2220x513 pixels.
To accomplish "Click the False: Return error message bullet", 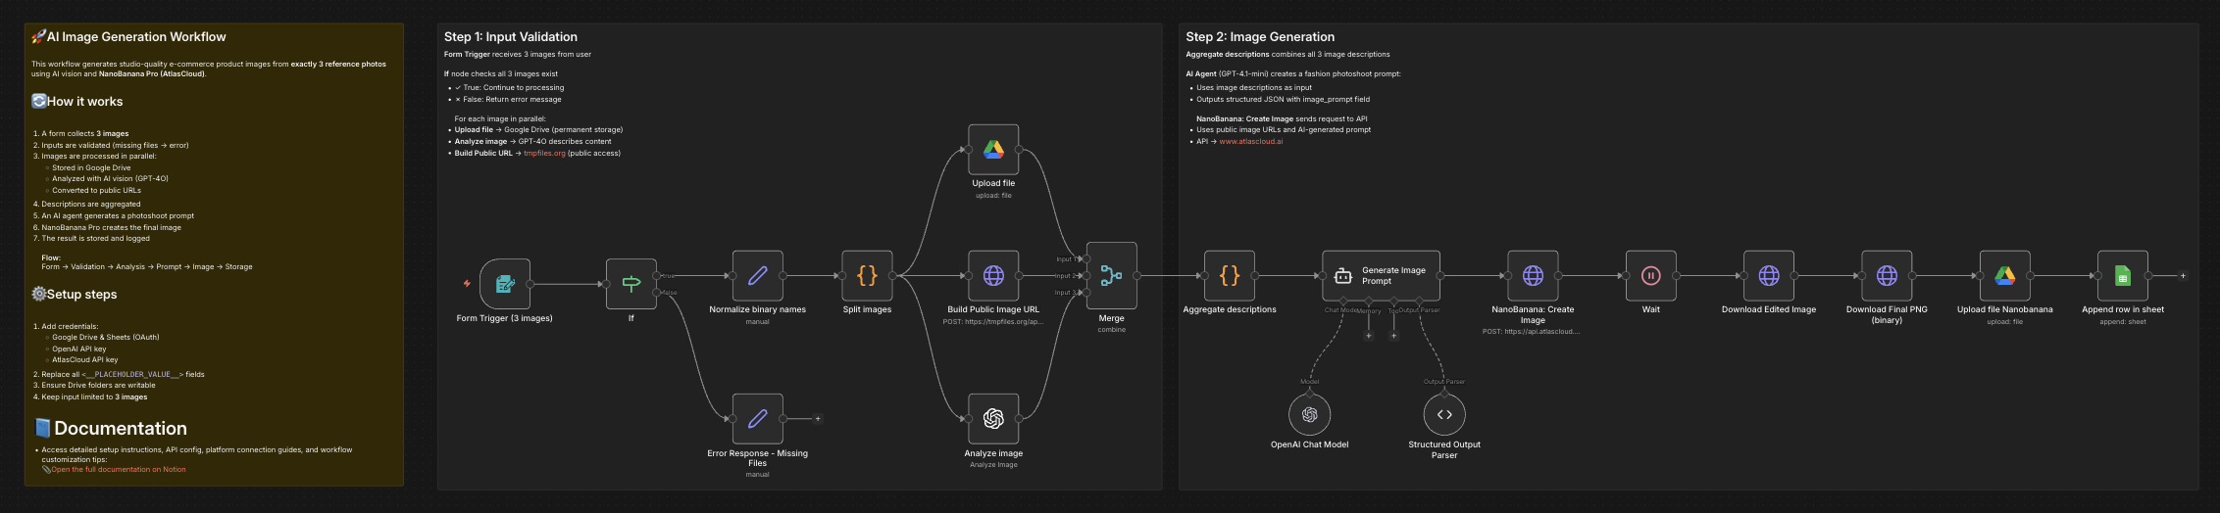I will tap(508, 100).
